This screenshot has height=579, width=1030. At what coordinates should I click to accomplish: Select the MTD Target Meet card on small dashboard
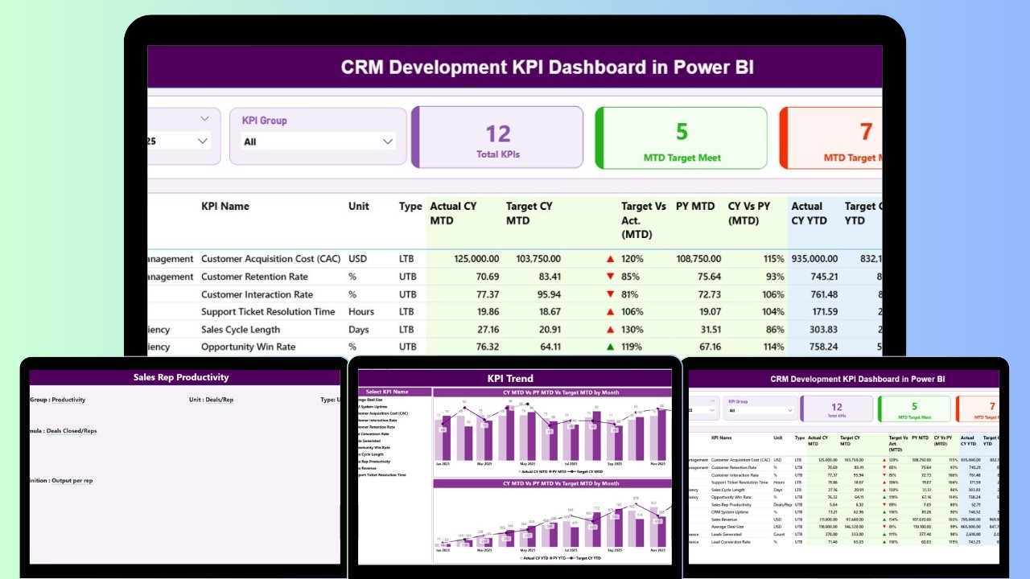click(x=913, y=409)
